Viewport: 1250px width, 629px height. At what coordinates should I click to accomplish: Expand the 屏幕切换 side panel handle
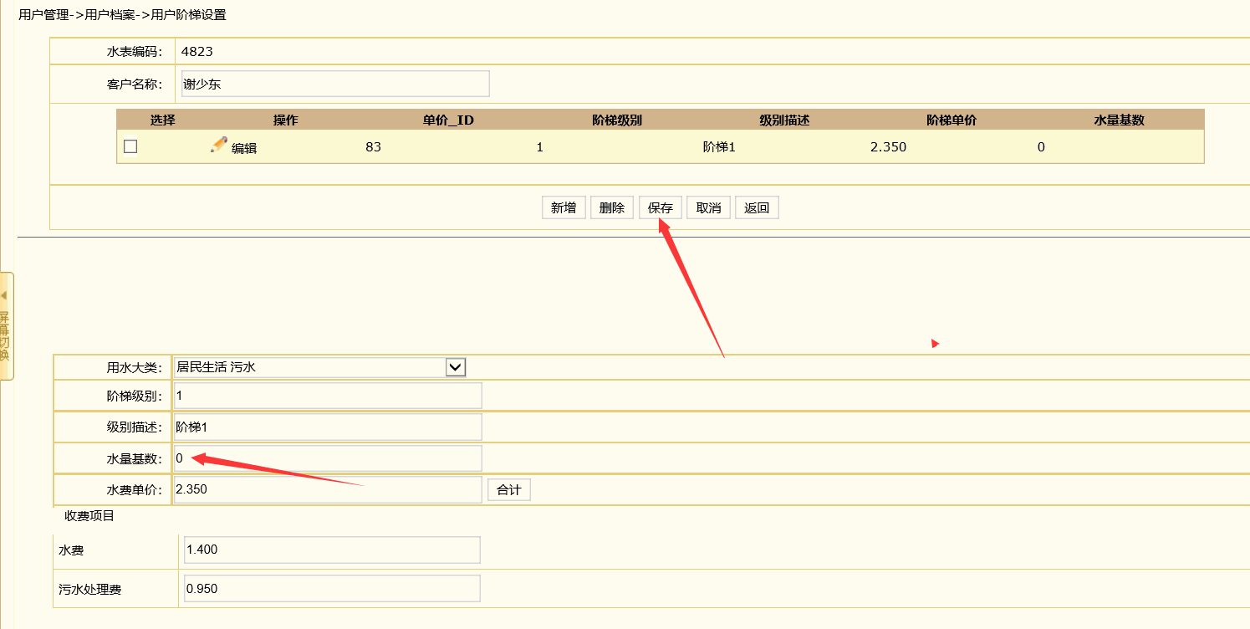[6, 326]
